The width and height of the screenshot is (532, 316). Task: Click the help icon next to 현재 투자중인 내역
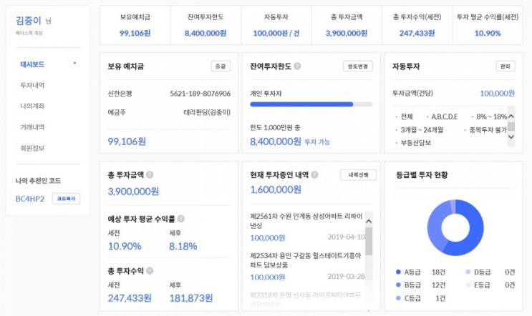click(316, 174)
